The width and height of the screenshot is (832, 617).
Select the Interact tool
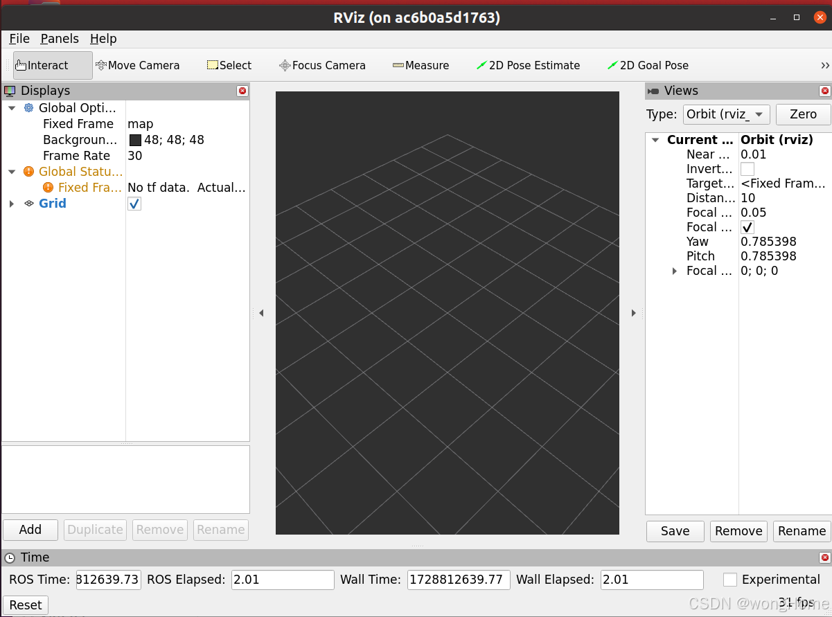click(53, 65)
